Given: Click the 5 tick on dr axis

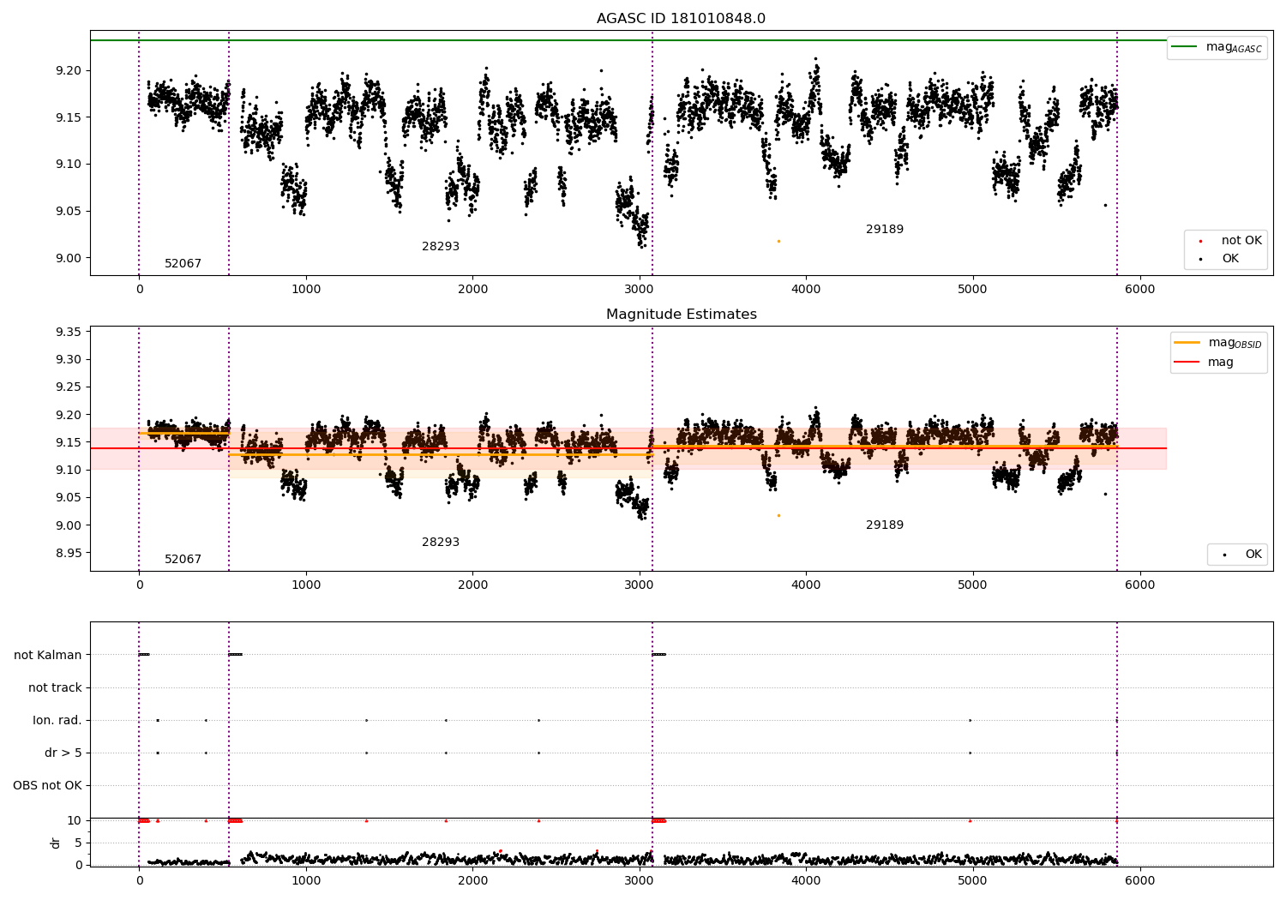Looking at the screenshot, I should tap(78, 843).
